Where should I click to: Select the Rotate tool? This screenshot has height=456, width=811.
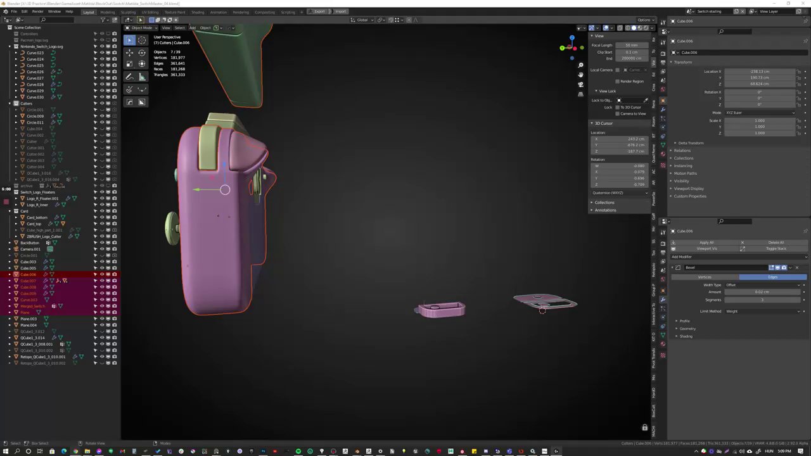point(141,53)
